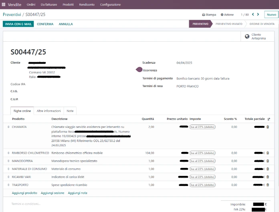Go to previous record arrow
The width and height of the screenshot is (279, 212).
[253, 14]
